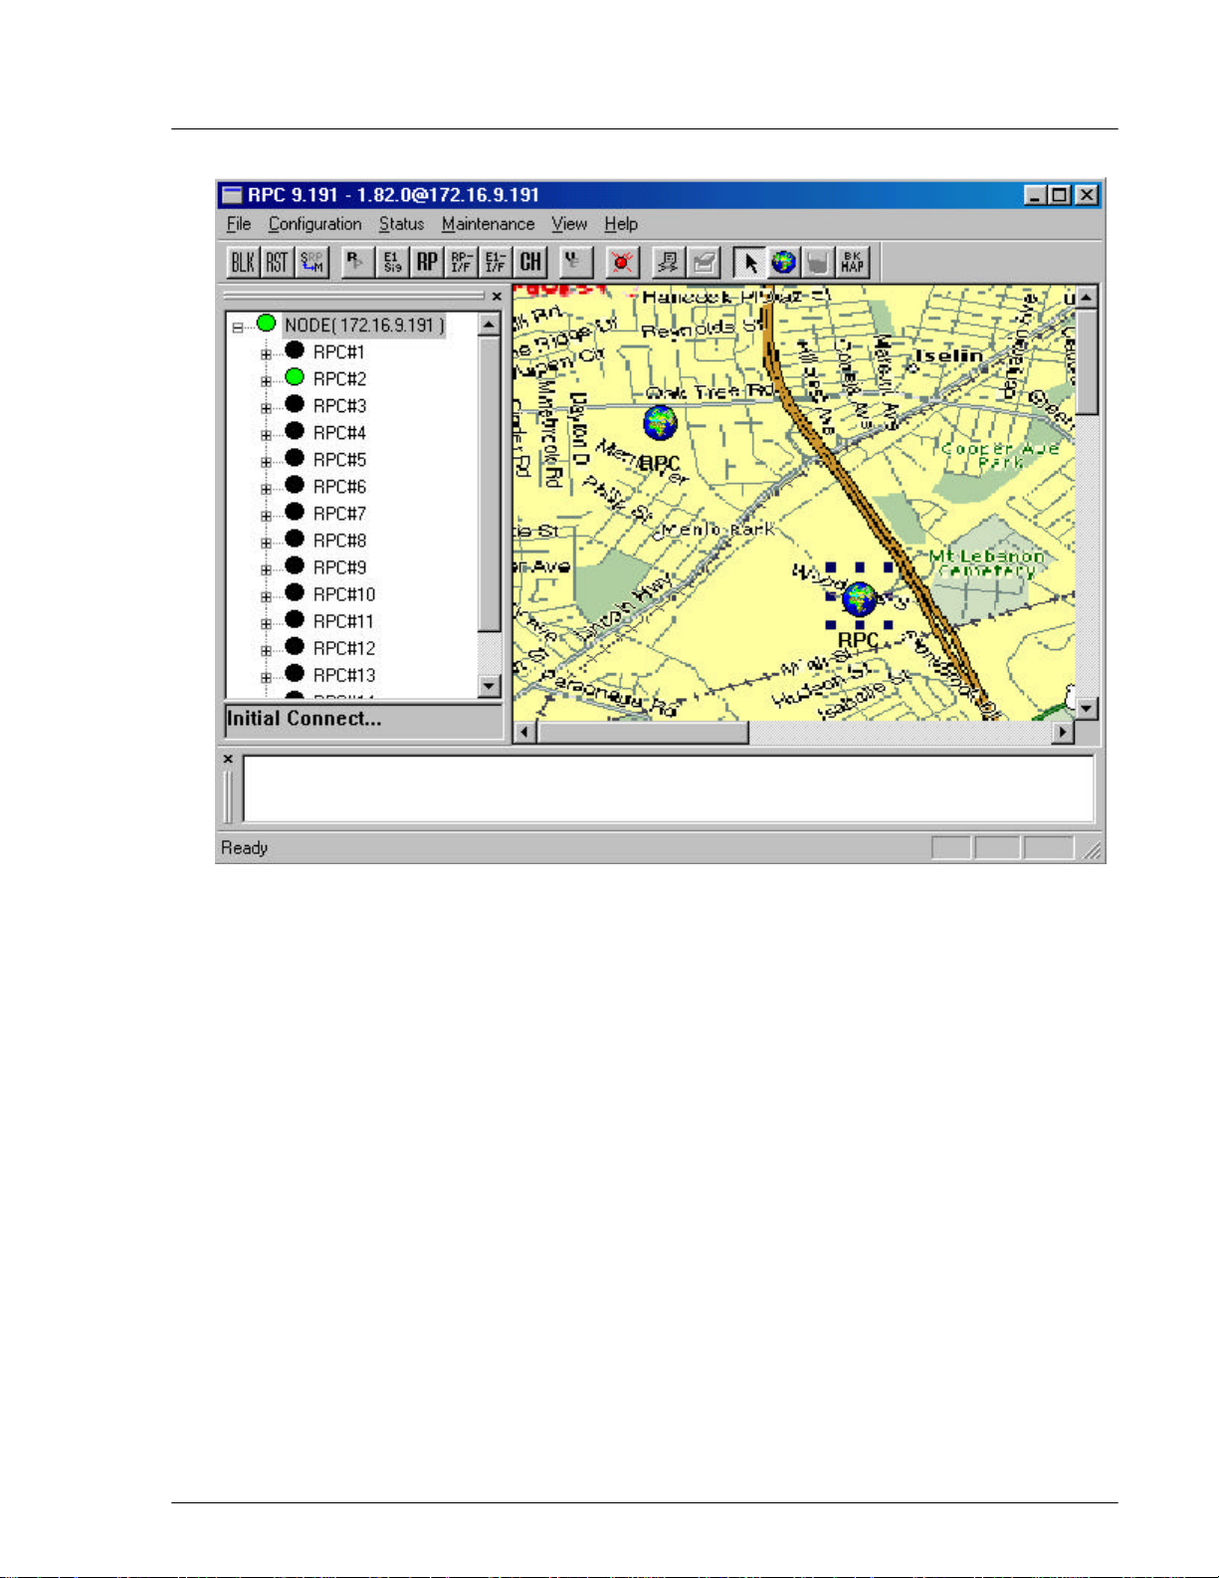
Task: Minimize the RPC 9.191 window
Action: click(1036, 195)
